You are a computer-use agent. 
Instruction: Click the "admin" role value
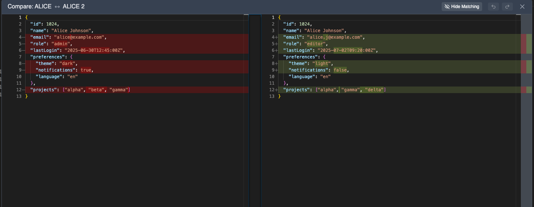60,44
